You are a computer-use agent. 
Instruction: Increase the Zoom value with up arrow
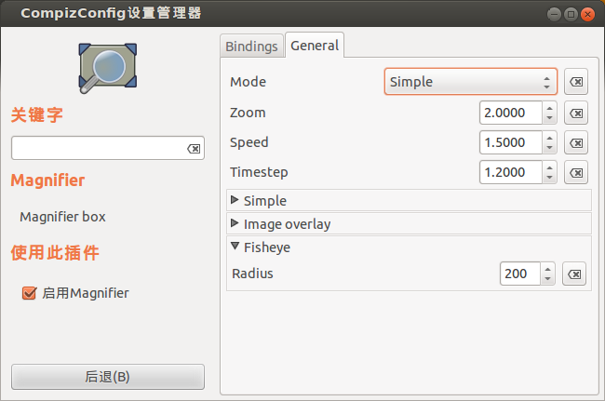pyautogui.click(x=549, y=108)
